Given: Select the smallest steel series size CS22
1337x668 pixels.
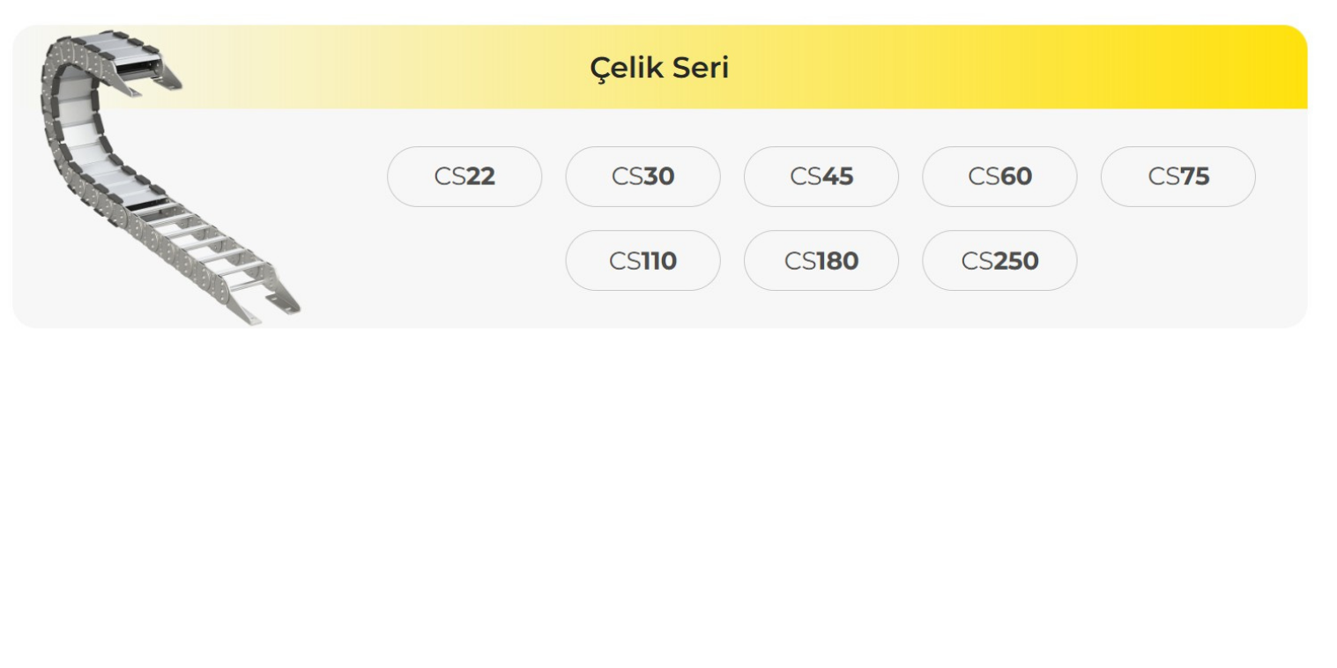Looking at the screenshot, I should click(464, 176).
